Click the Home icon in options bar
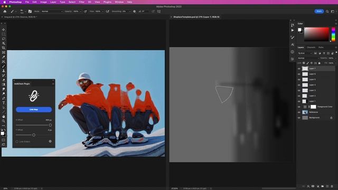The width and height of the screenshot is (338, 190). (5, 12)
